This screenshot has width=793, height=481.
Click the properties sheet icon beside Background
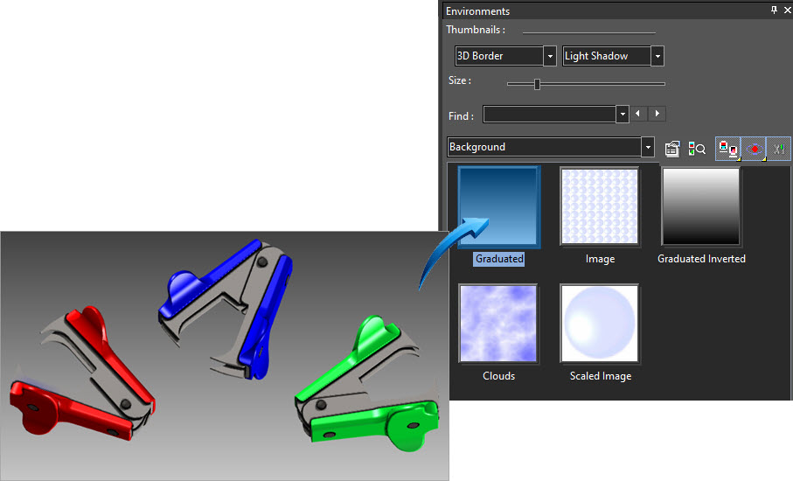(672, 149)
